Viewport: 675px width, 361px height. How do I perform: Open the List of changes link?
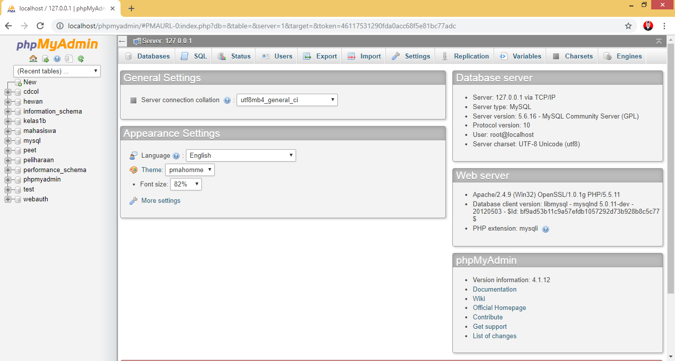[x=494, y=336]
